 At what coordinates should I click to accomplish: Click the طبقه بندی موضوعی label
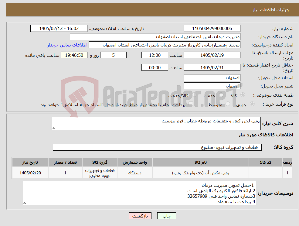tap(273, 95)
